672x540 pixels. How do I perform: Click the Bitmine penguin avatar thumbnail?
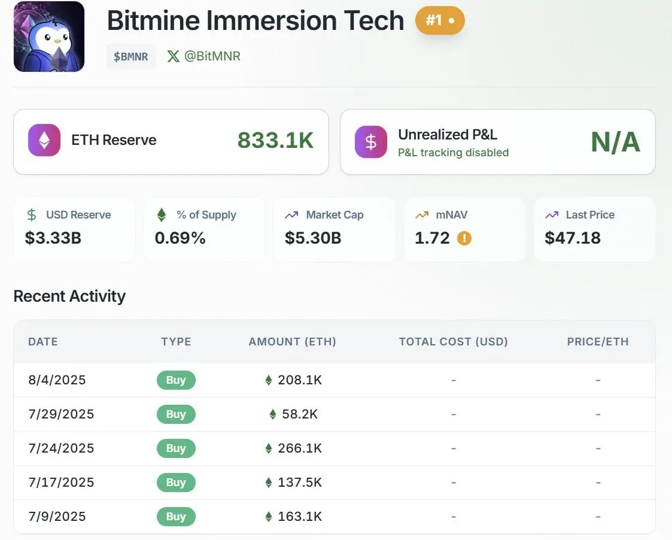click(x=49, y=37)
